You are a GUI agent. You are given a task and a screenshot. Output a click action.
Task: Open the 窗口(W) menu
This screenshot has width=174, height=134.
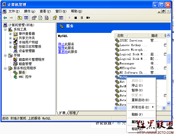[61, 11]
